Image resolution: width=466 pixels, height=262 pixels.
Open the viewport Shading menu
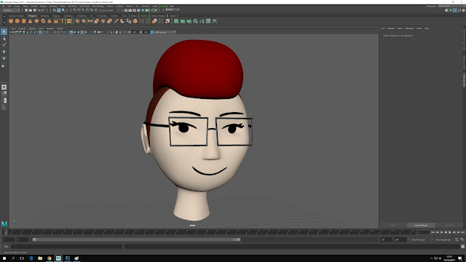[x=22, y=28]
